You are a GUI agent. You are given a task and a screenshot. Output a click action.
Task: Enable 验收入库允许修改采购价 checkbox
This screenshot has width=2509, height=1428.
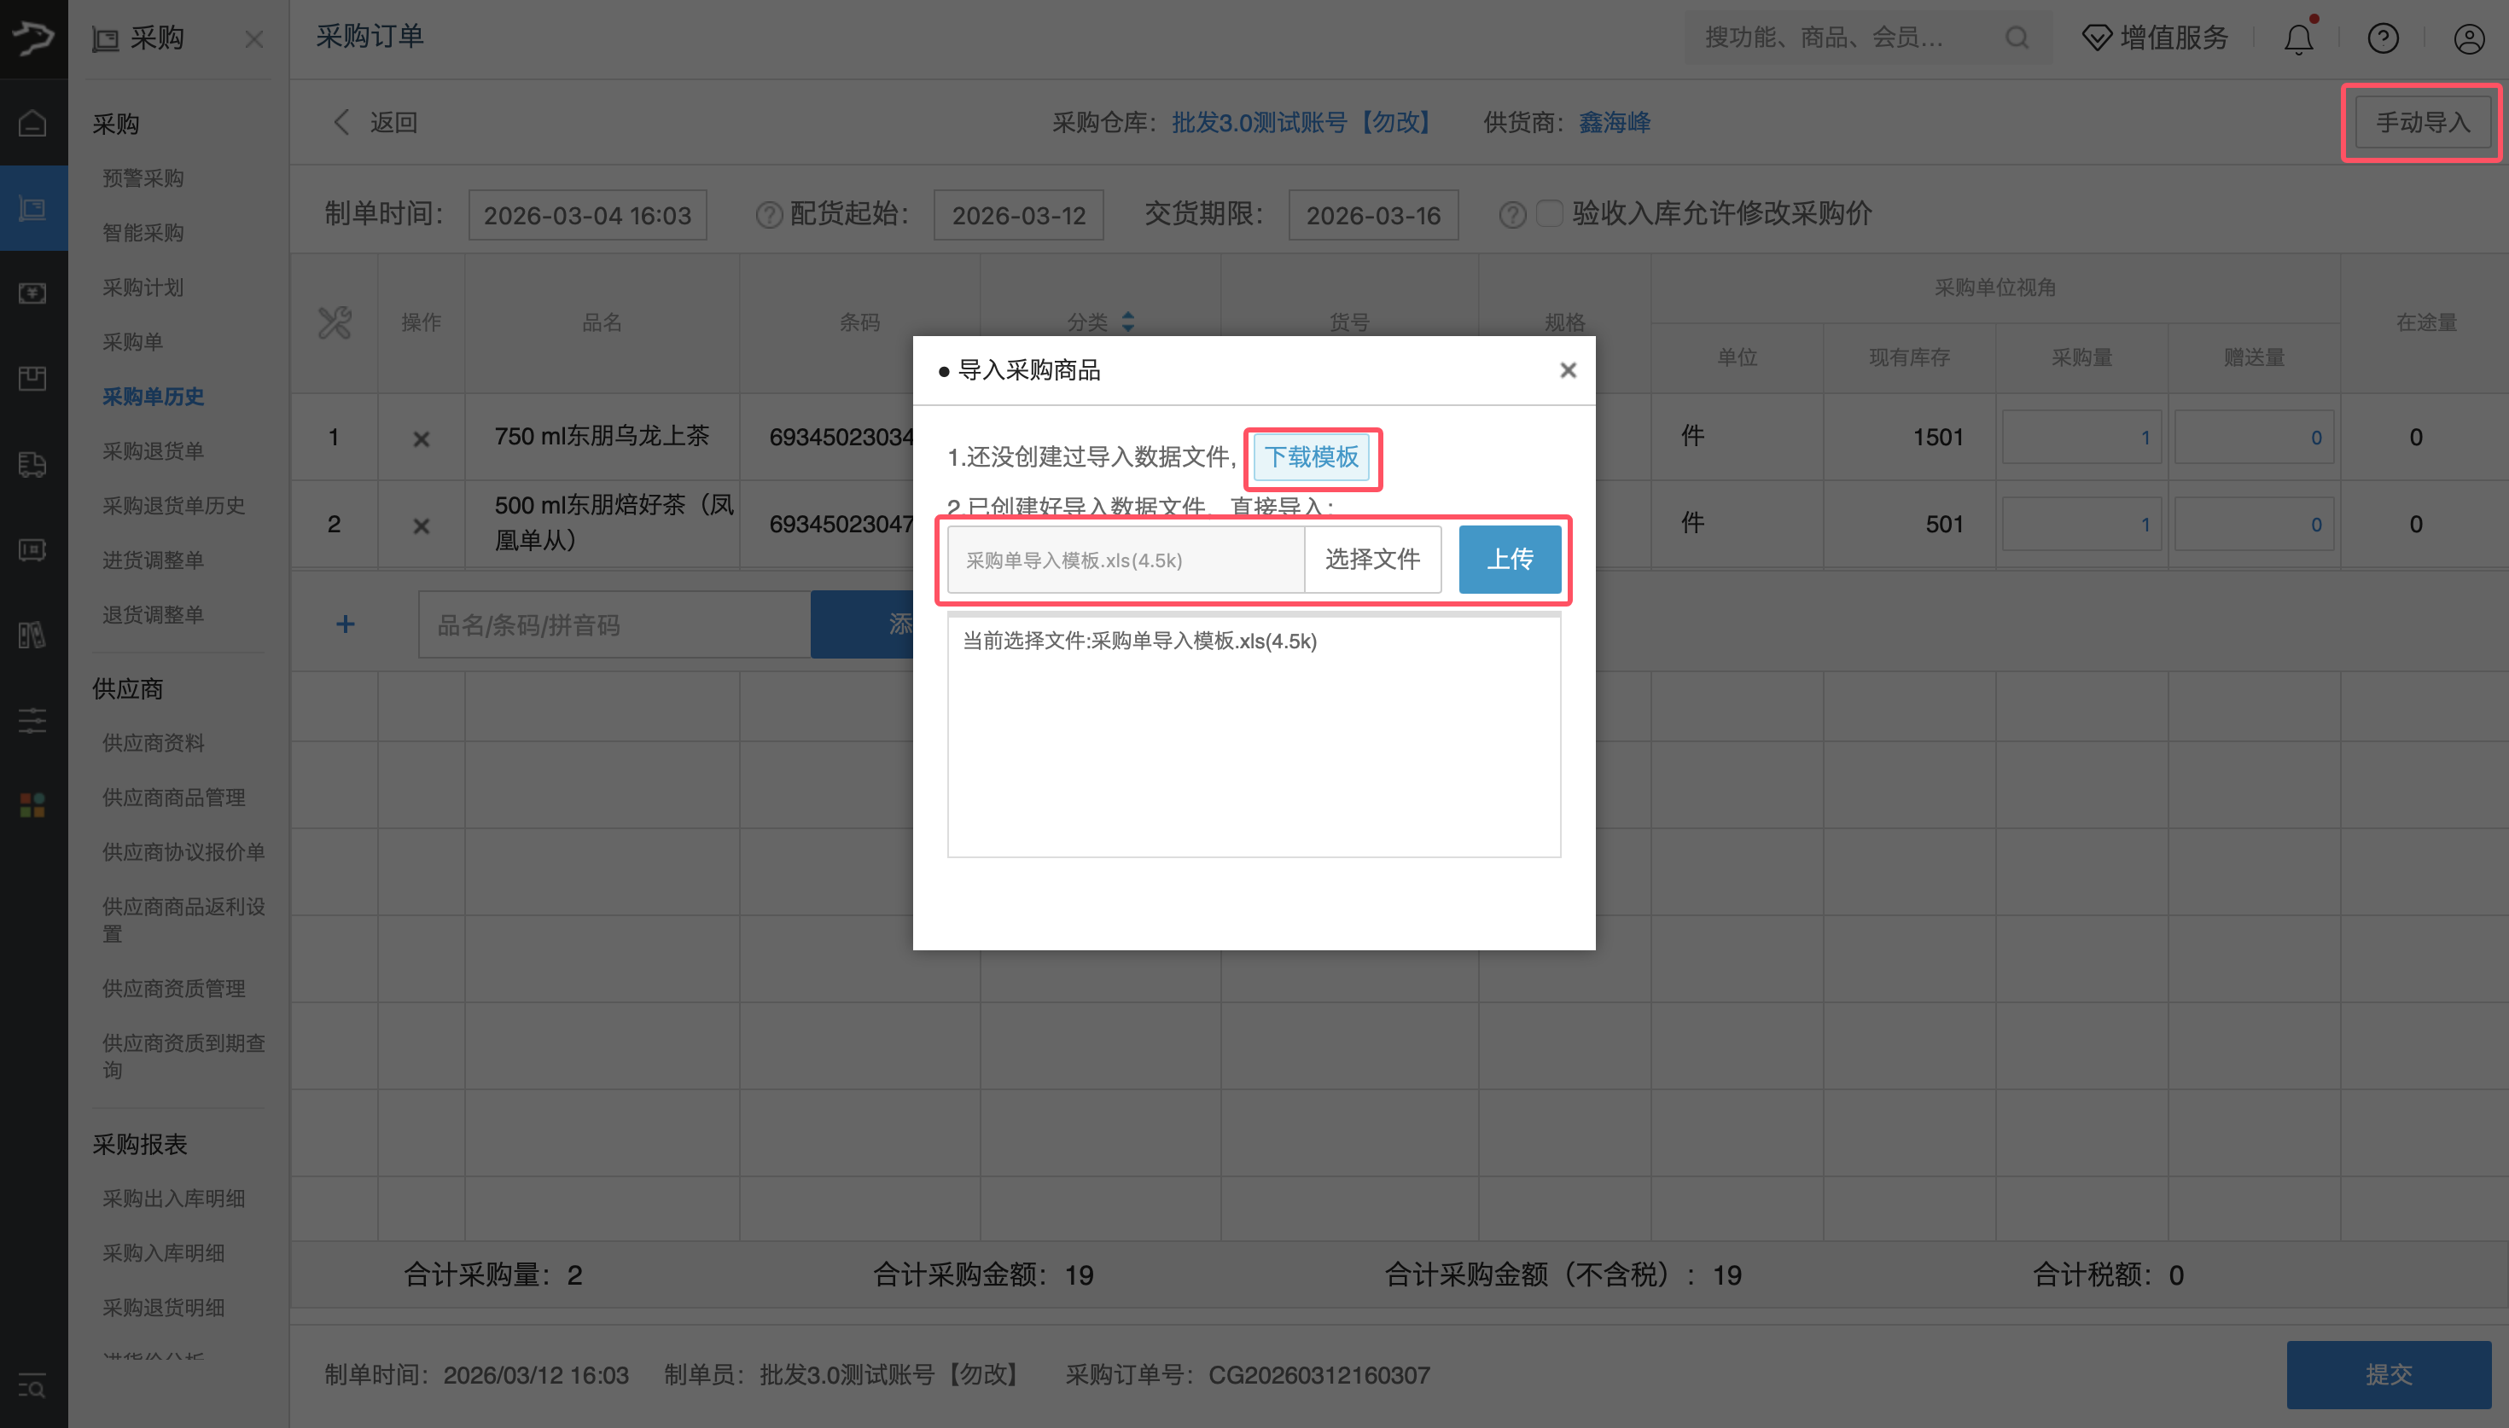(1549, 212)
